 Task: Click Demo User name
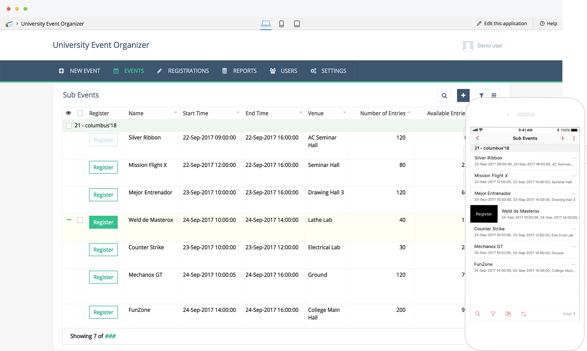pyautogui.click(x=490, y=46)
